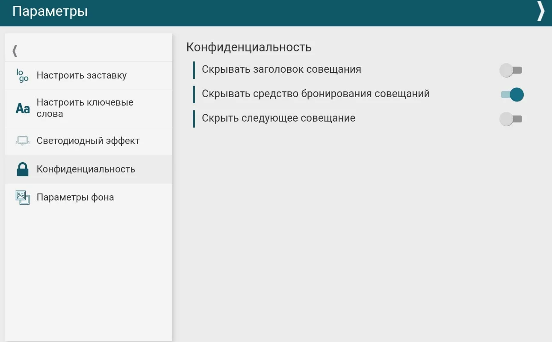Click the logo icon beside Настроить заставку
The height and width of the screenshot is (342, 552).
coord(22,75)
